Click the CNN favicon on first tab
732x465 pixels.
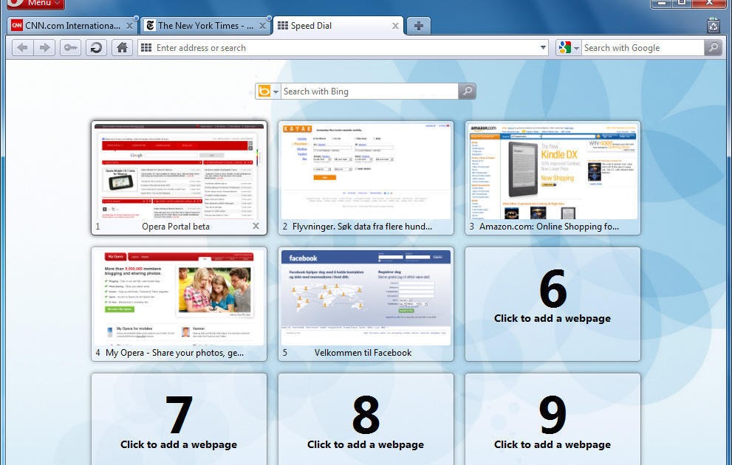[x=17, y=26]
